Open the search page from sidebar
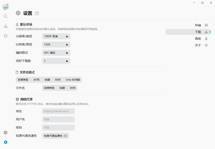Image resolution: width=215 pixels, height=149 pixels. 6,16
